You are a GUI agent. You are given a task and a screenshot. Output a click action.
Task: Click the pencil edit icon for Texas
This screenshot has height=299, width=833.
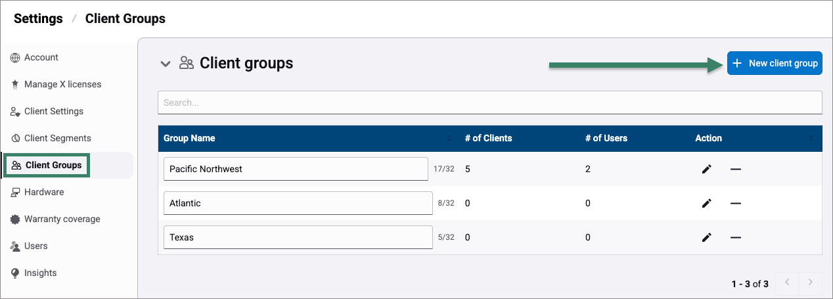[706, 238]
